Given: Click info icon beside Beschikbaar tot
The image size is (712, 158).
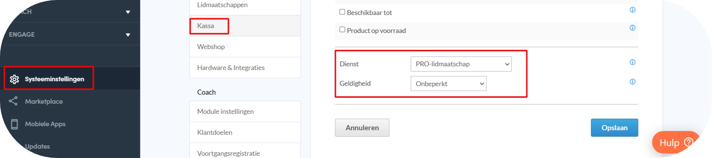Looking at the screenshot, I should 632,10.
